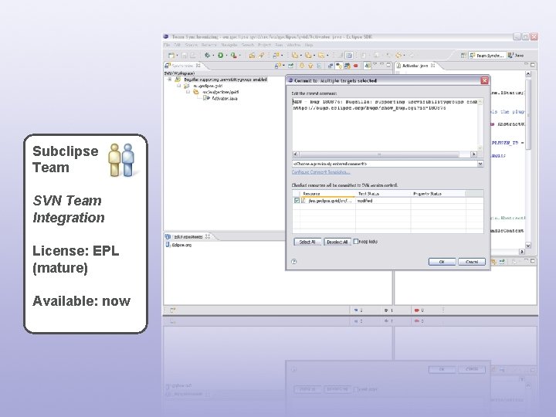This screenshot has width=556, height=417.
Task: Click the Synchronize toolbar icon in main toolbar
Action: point(276,56)
